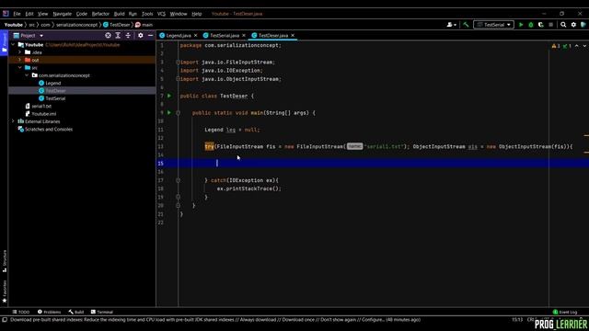Open the Event Log
Viewport: 589px width, 331px height.
point(564,312)
